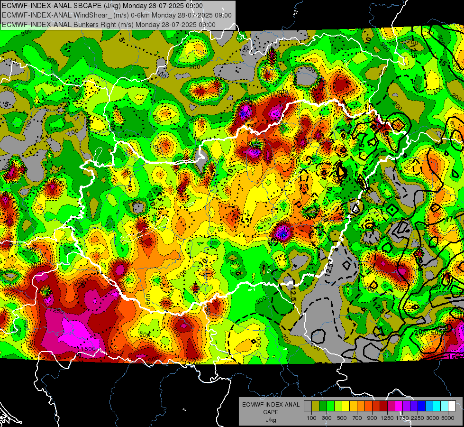The height and width of the screenshot is (427, 464).
Task: Click the 100 tick label in legend
Action: pyautogui.click(x=311, y=418)
